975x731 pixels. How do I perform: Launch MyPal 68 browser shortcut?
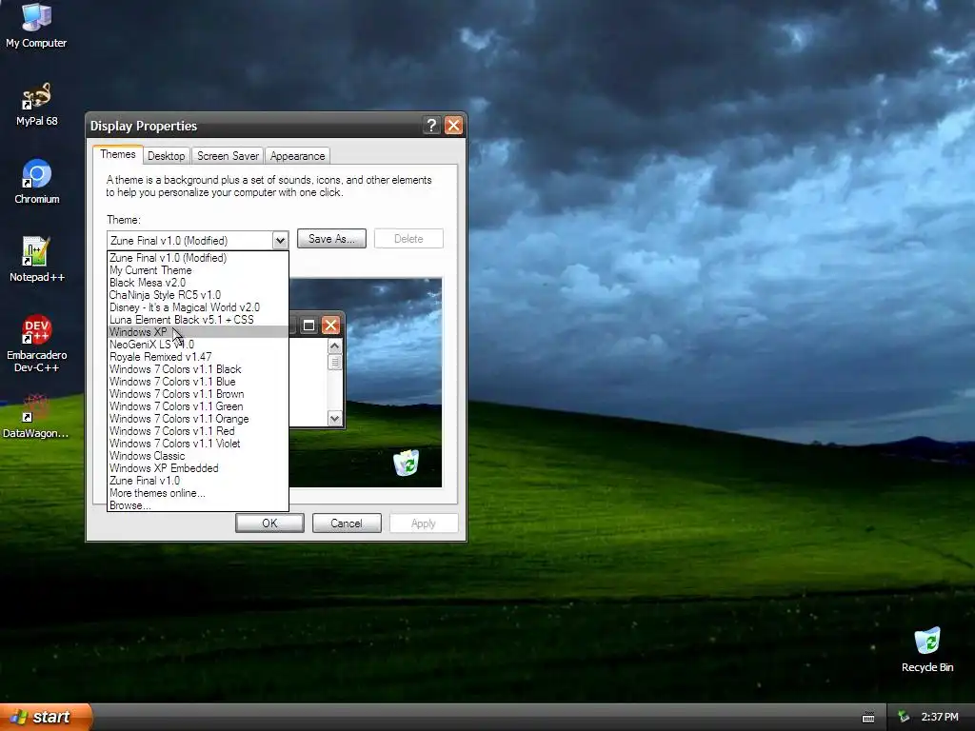pyautogui.click(x=36, y=105)
